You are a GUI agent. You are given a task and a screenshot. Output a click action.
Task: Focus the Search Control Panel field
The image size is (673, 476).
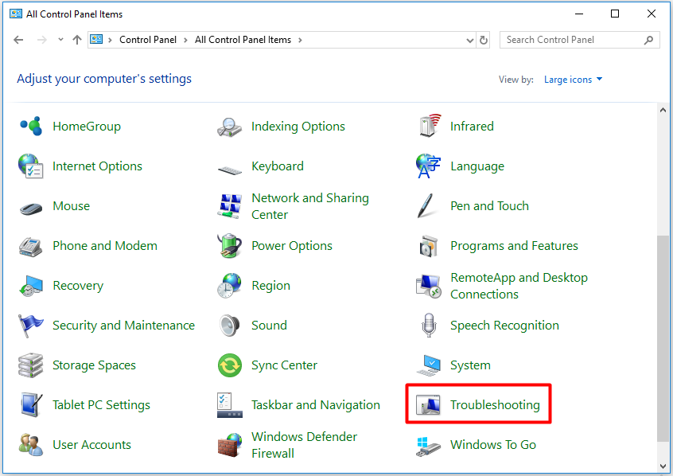coord(579,40)
